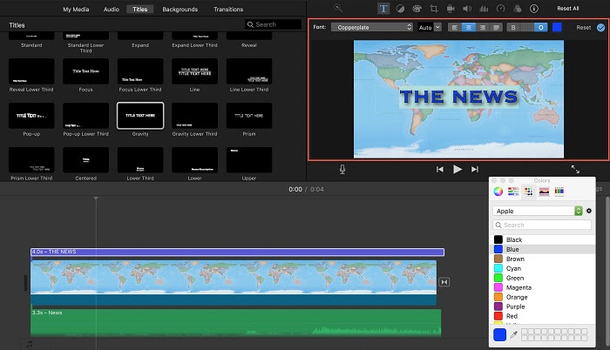Select the Pop-up title thumbnail
The height and width of the screenshot is (350, 610).
[x=31, y=116]
